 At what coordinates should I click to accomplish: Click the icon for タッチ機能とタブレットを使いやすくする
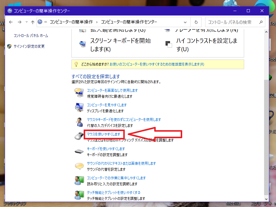[79, 195]
